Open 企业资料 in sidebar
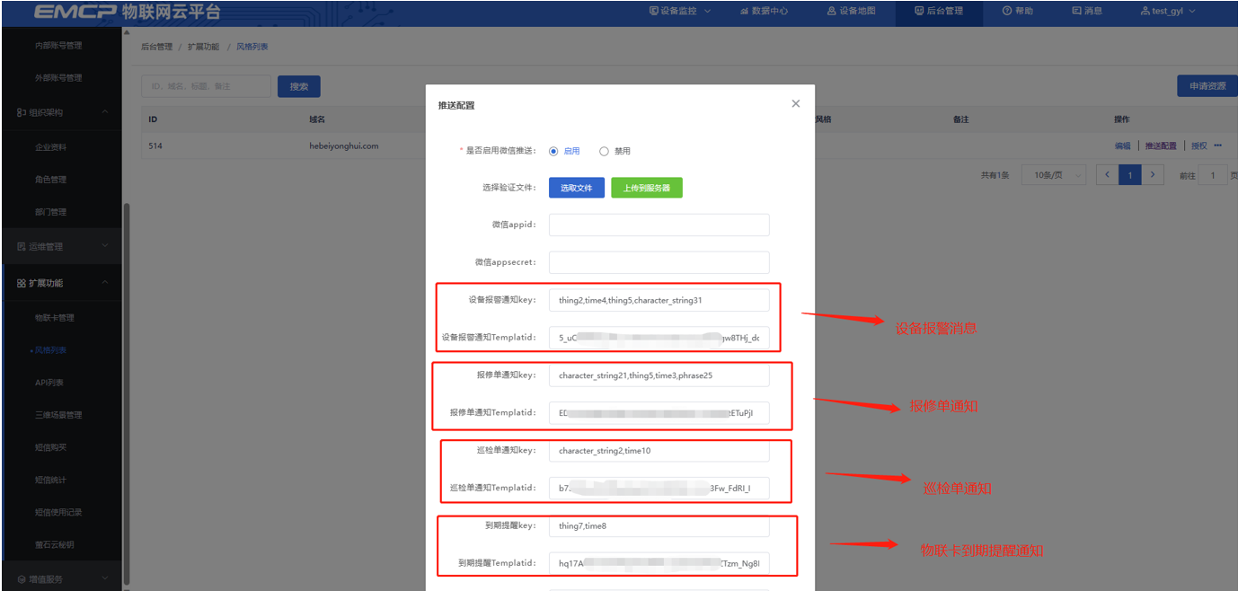Screen dimensions: 1238x591 (x=50, y=146)
